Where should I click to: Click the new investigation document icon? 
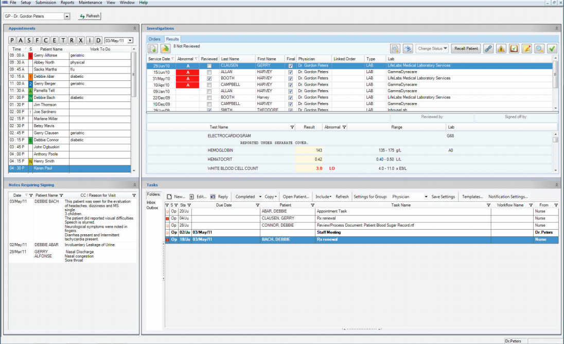click(x=153, y=48)
